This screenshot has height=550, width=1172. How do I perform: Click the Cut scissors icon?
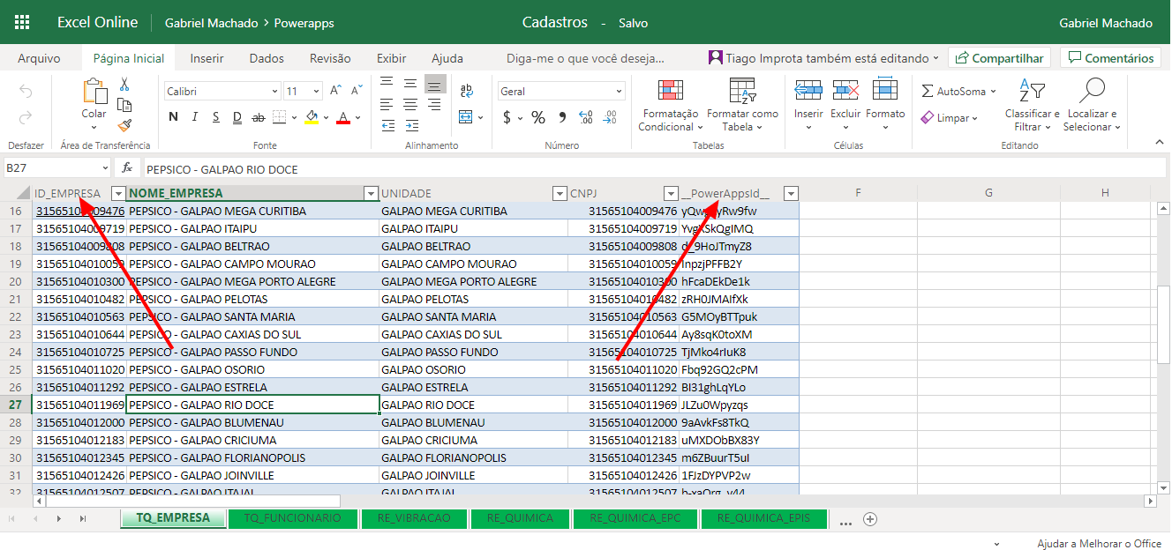124,85
